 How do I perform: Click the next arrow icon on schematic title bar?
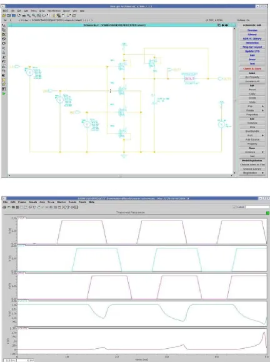point(227,25)
